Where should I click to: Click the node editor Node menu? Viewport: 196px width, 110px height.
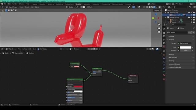point(34,49)
